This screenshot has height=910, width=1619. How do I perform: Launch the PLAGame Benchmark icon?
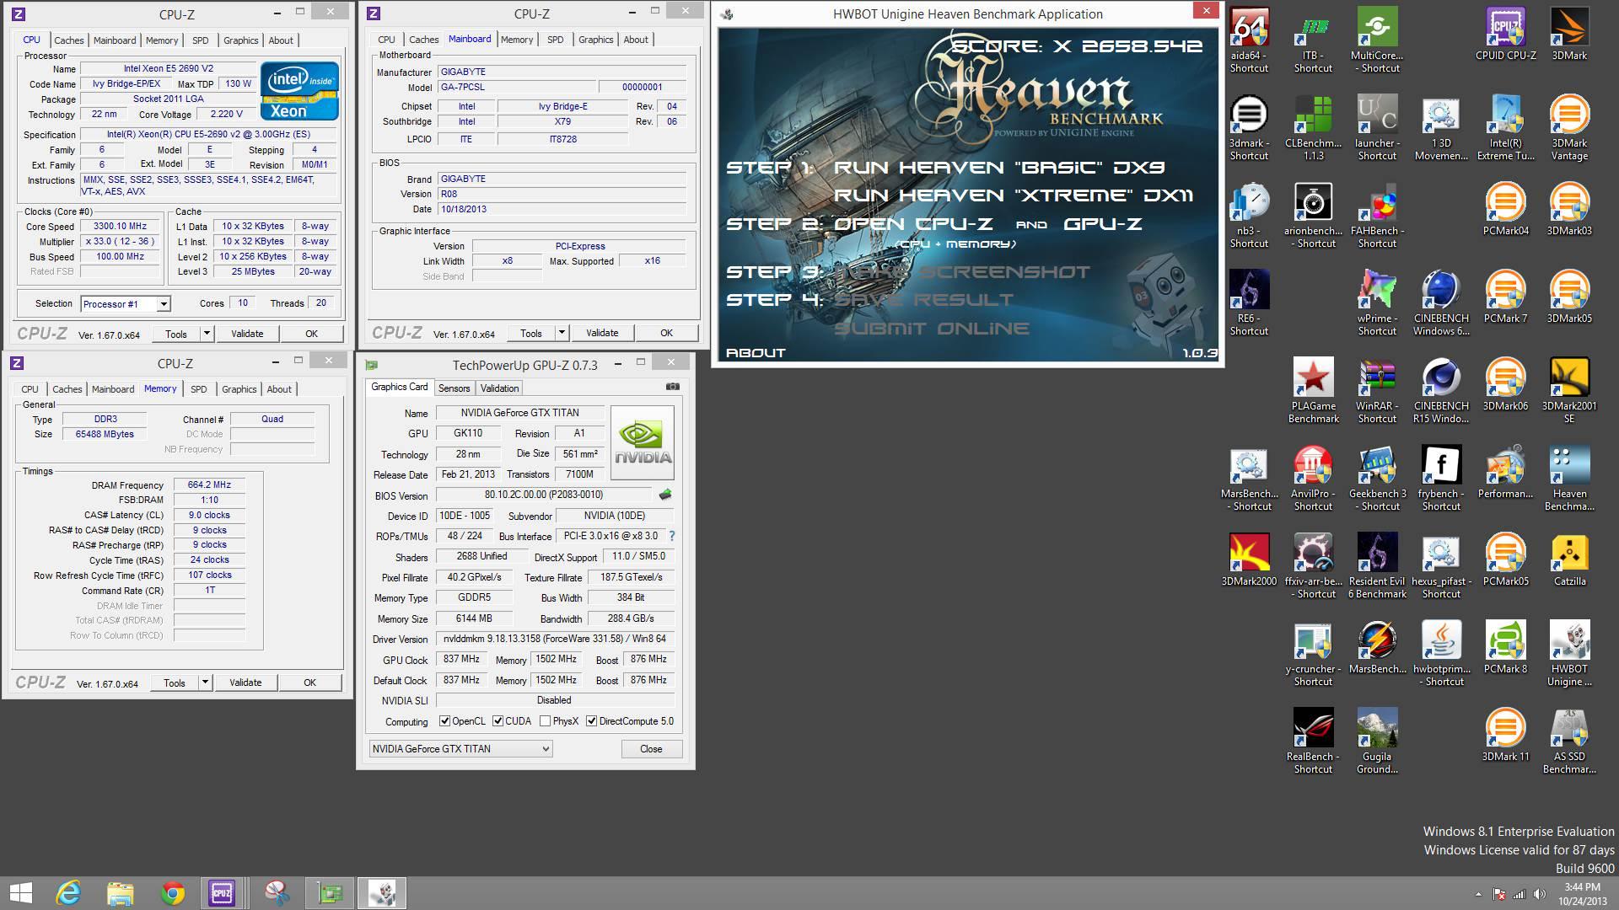[1313, 391]
